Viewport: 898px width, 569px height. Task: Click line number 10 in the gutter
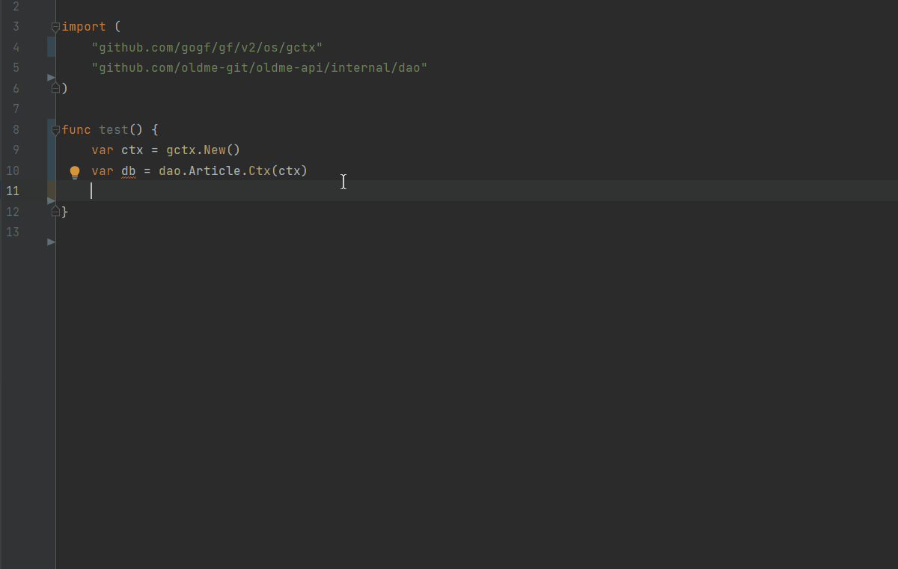13,170
